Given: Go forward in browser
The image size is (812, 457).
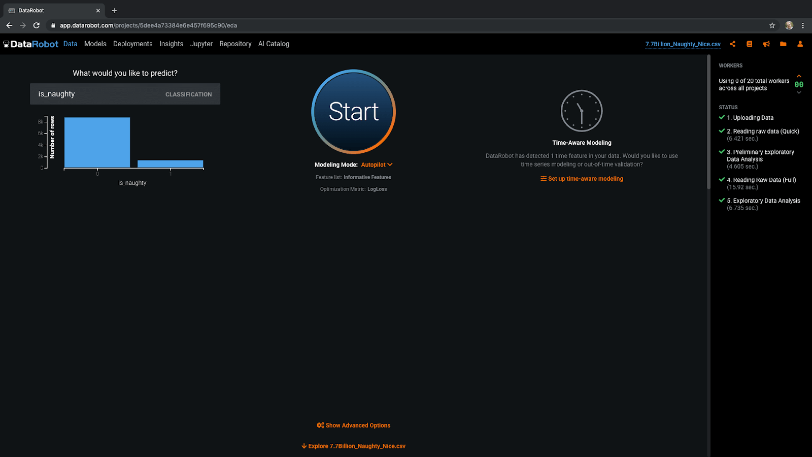Looking at the screenshot, I should pos(23,25).
